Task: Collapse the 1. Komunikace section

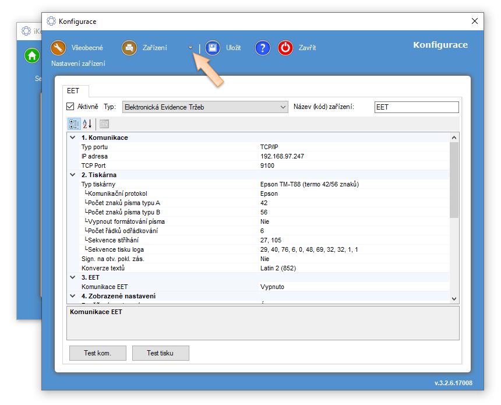Action: click(73, 138)
